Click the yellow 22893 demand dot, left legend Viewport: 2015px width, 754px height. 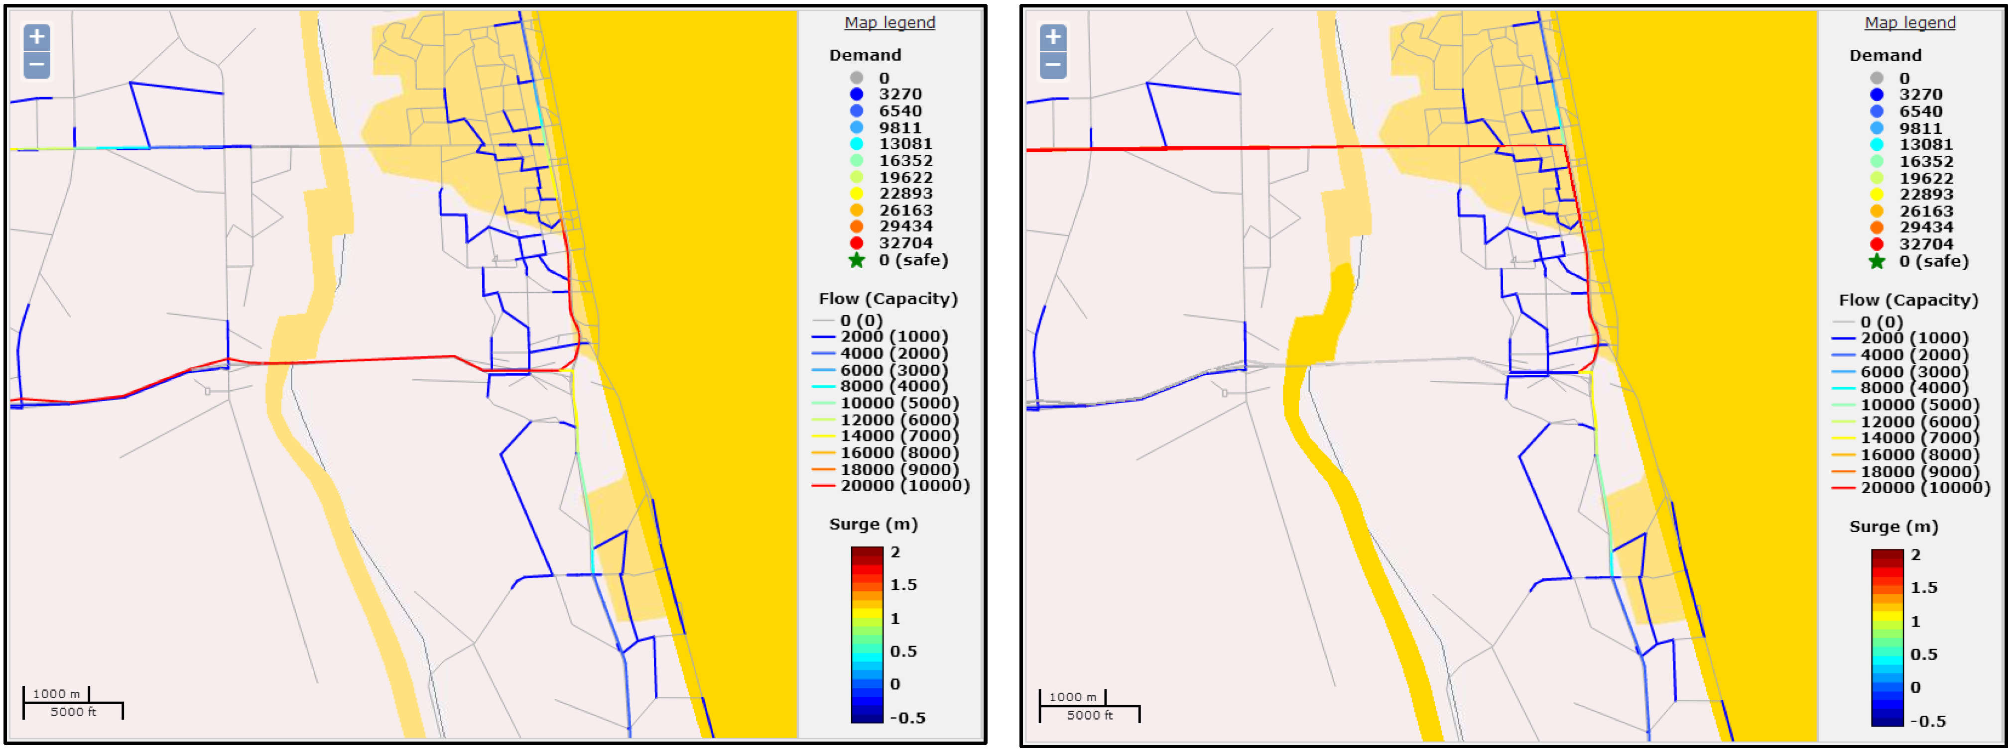click(x=857, y=194)
